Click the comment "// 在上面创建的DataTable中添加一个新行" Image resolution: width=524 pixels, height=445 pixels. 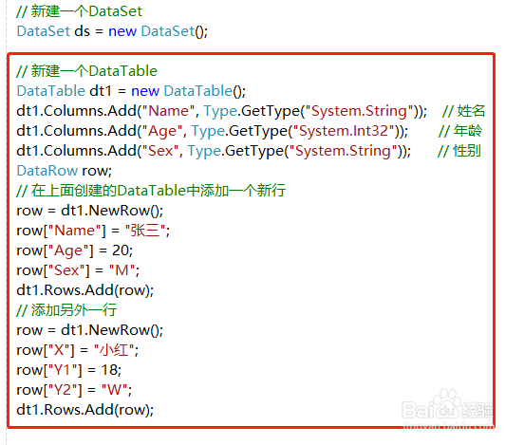coord(151,191)
